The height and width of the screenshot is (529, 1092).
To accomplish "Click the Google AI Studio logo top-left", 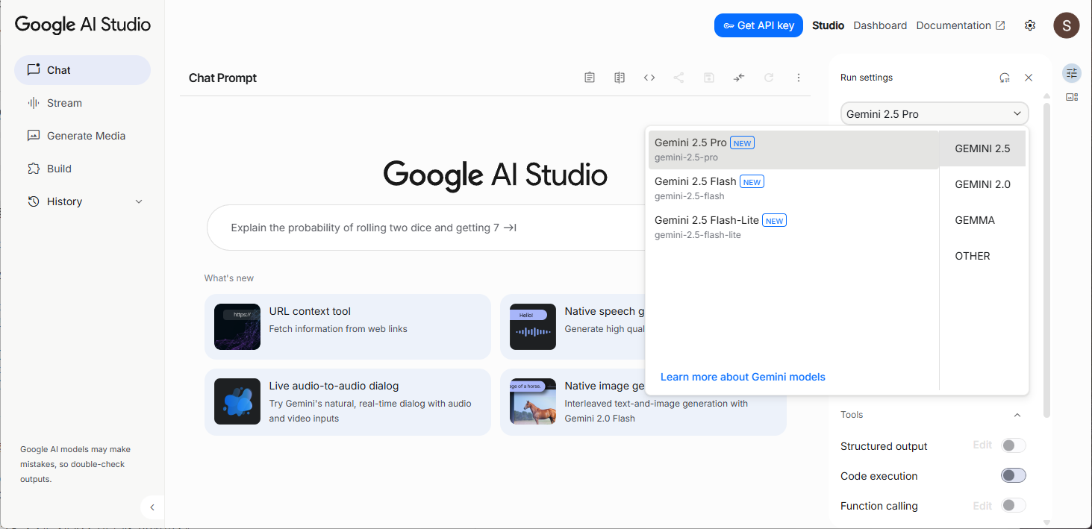I will pos(83,25).
